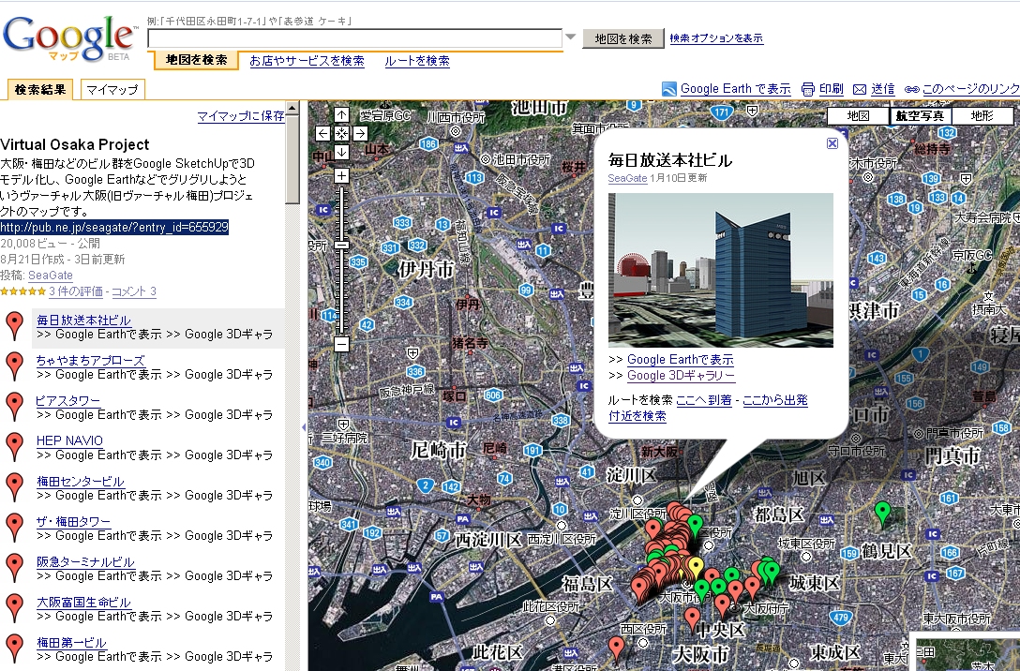1020x671 pixels.
Task: Pan the map left with arrow
Action: (322, 133)
